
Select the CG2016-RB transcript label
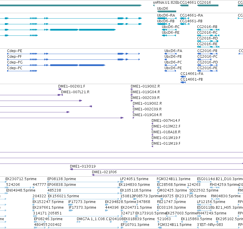coord(207,27)
